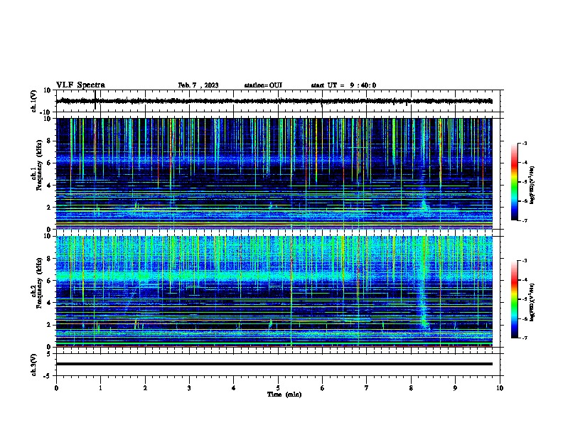
Task: Click the ch.2 spectrogram color scale bar
Action: pos(515,299)
